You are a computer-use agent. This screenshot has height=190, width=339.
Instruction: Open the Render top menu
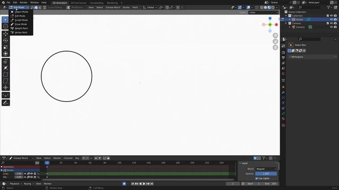point(23,3)
